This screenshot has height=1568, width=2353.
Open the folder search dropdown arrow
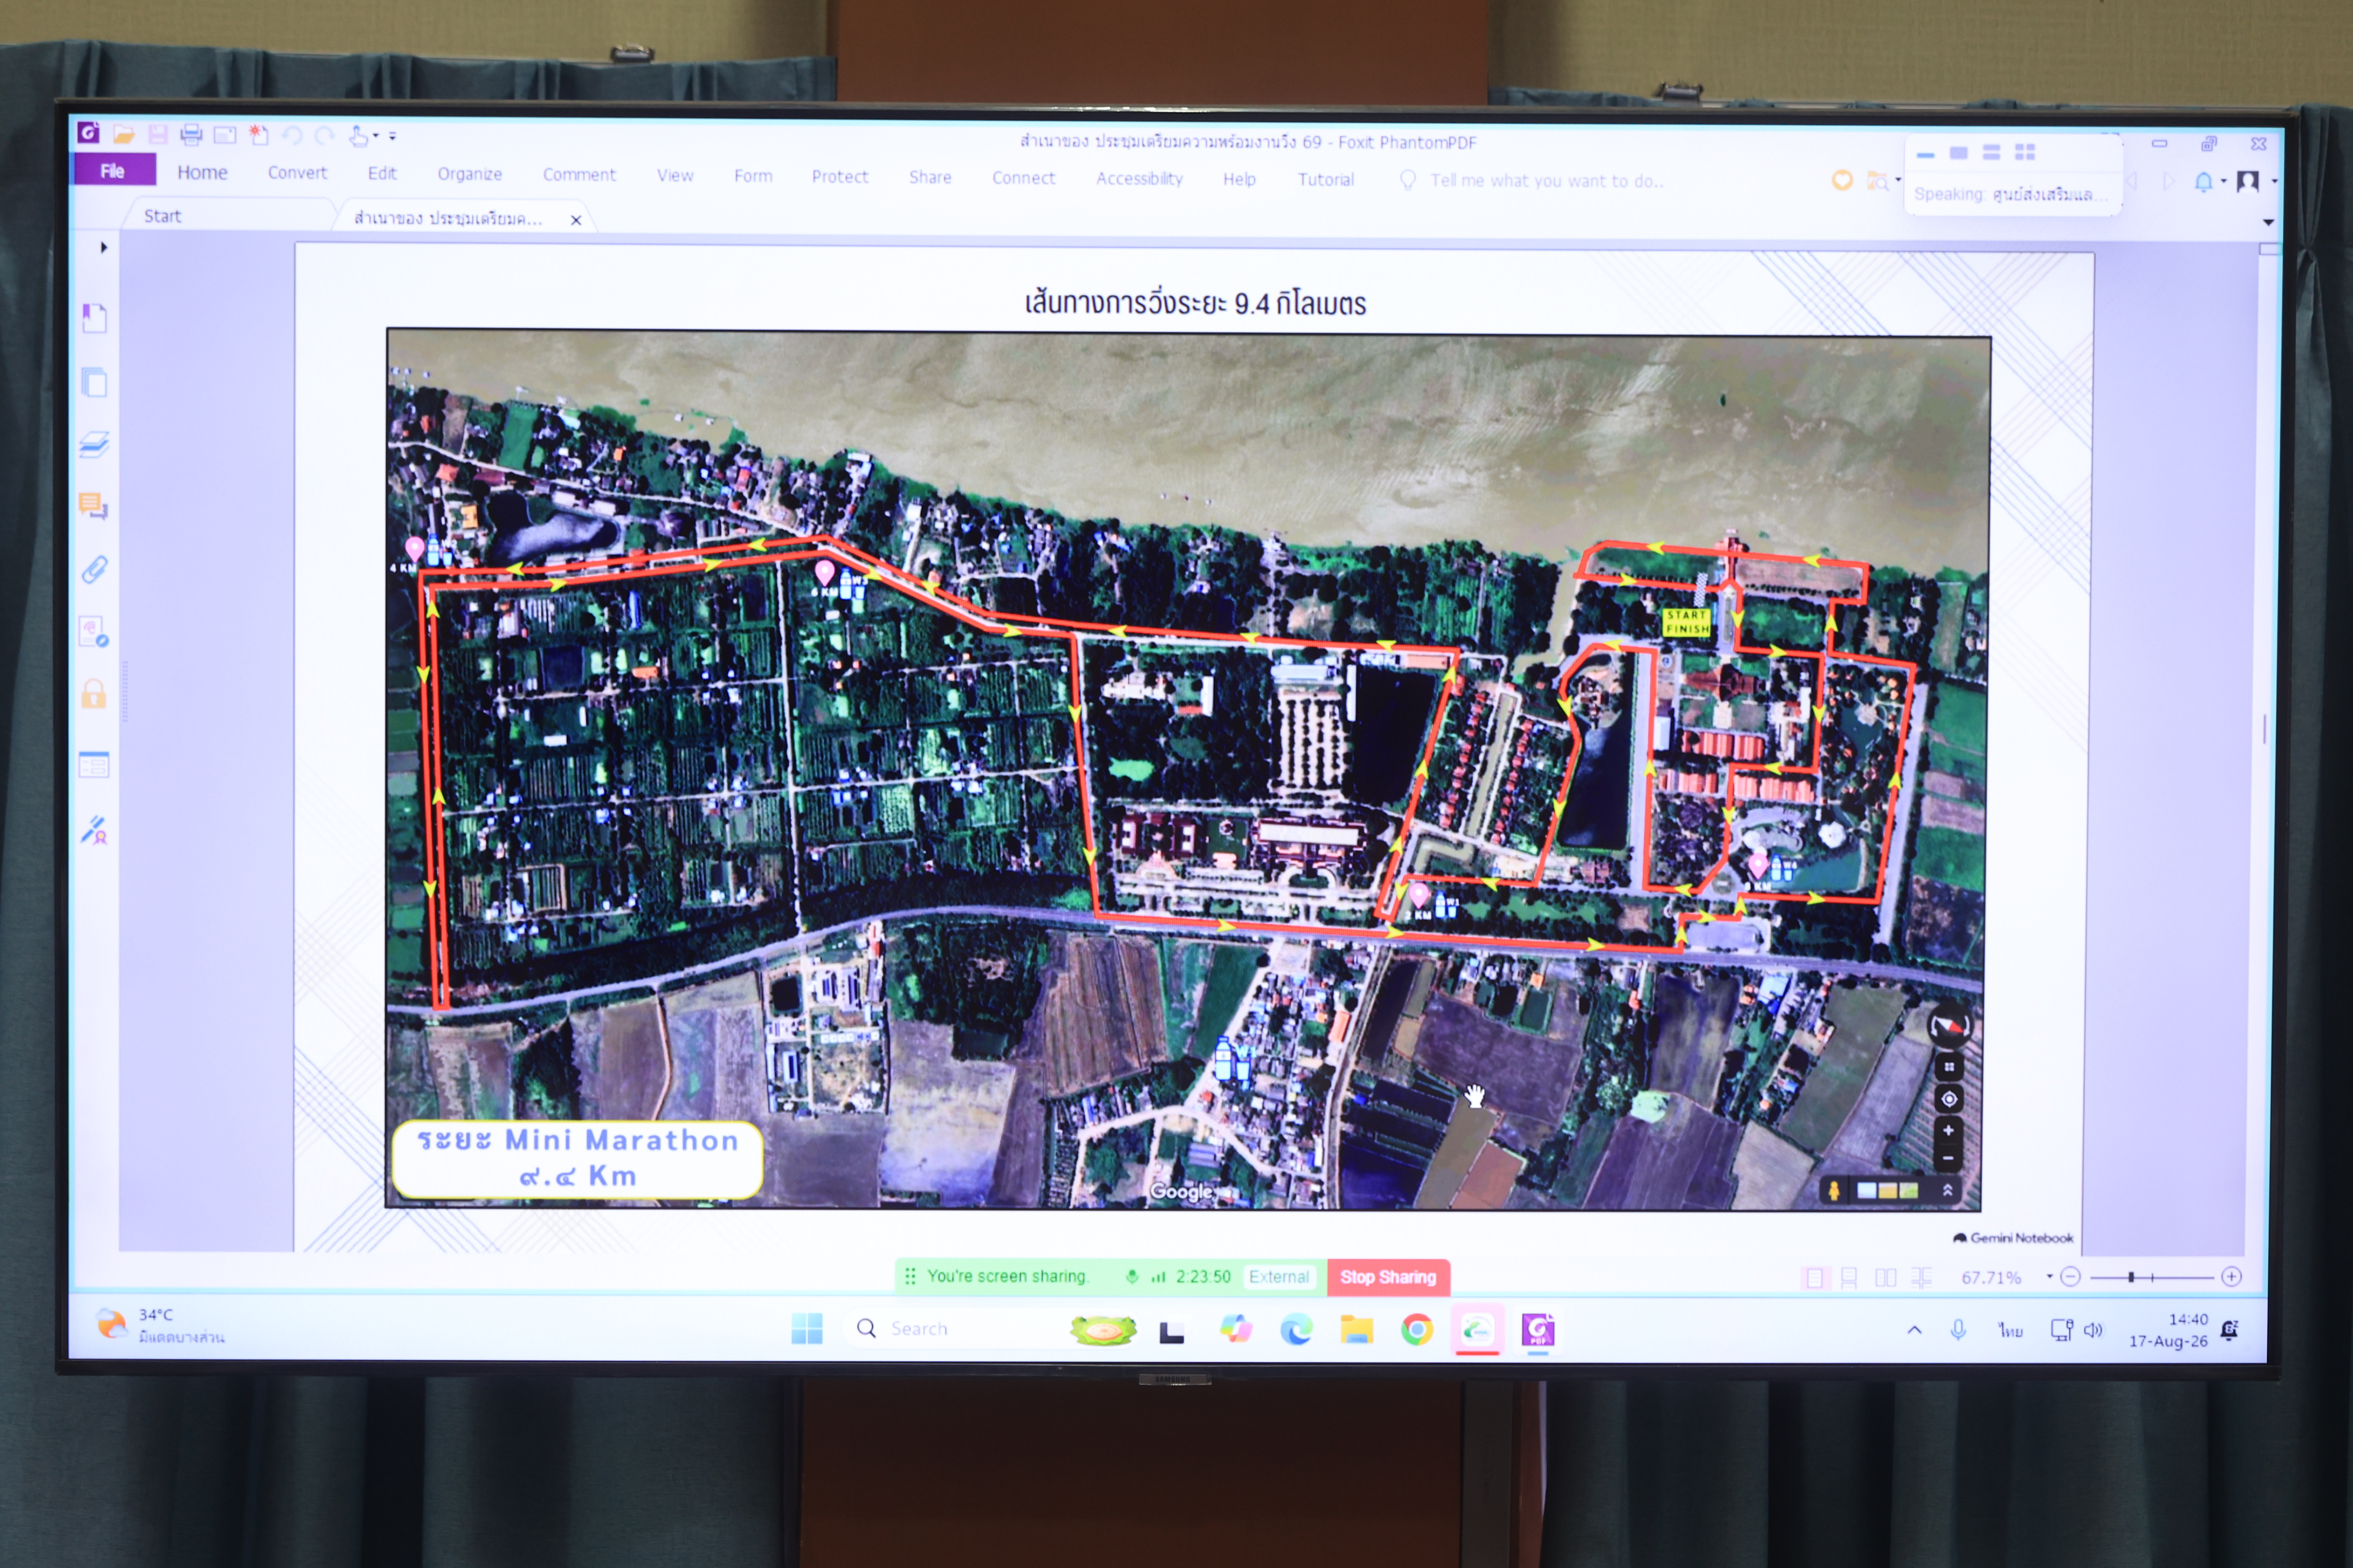pos(1898,181)
